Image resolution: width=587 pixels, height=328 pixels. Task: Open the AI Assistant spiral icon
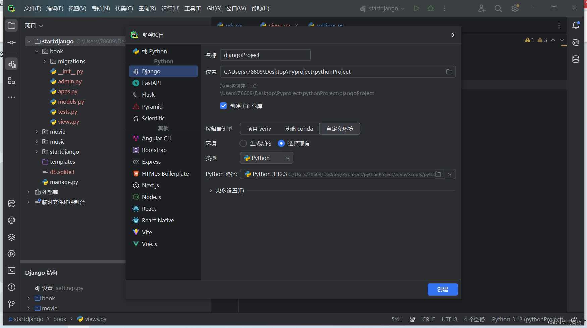click(x=576, y=43)
